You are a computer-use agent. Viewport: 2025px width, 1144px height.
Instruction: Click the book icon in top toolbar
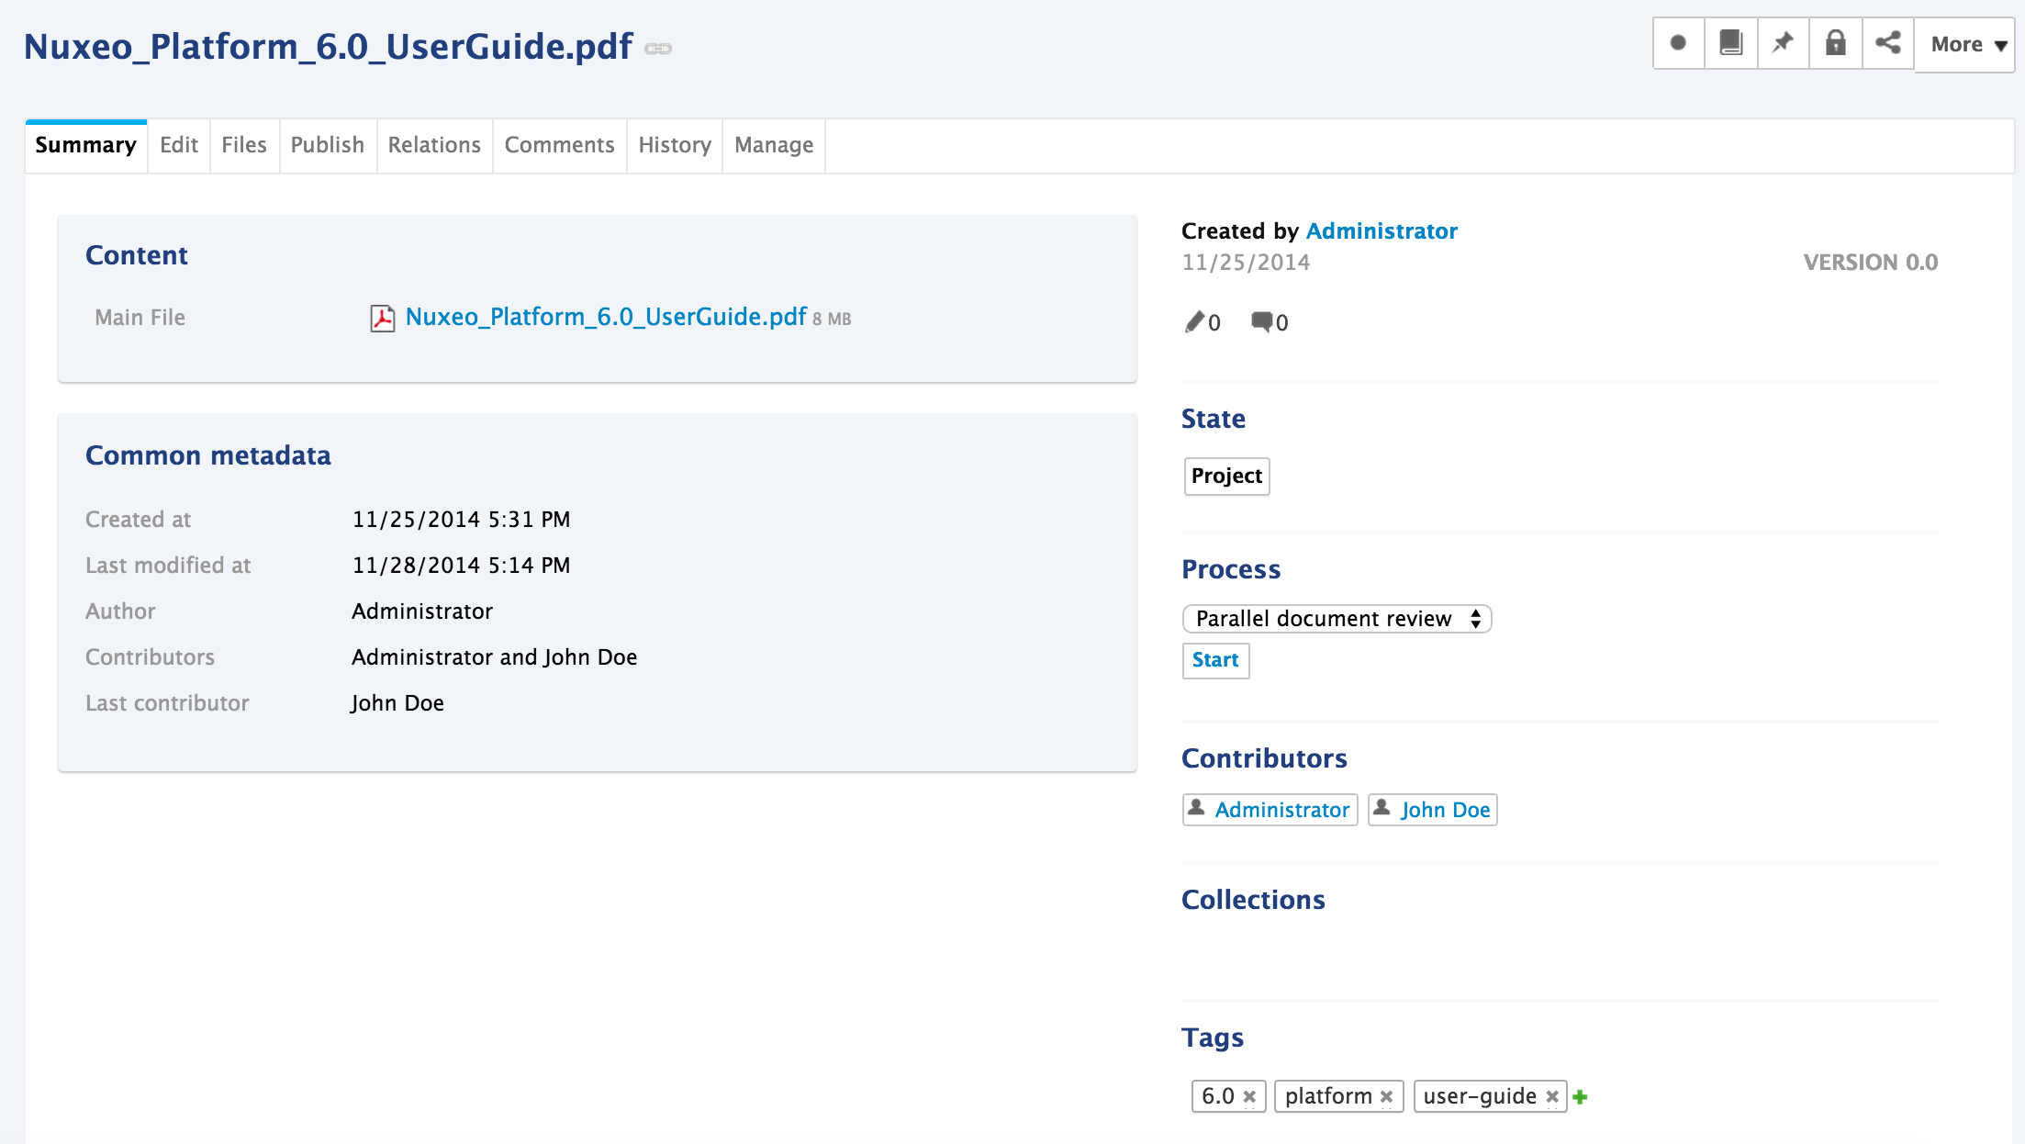pos(1730,43)
